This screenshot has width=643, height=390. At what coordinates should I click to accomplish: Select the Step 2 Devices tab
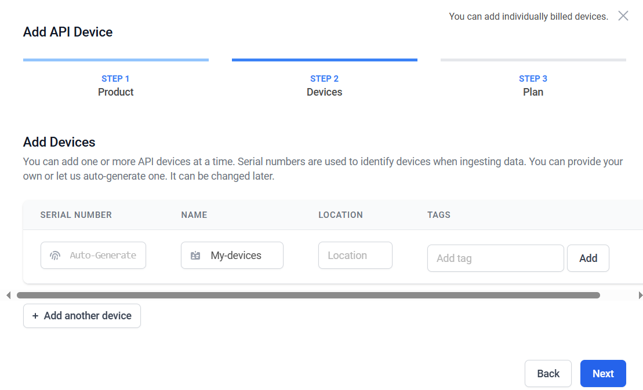324,85
